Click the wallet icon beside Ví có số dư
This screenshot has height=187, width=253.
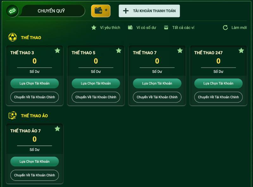coord(130,28)
